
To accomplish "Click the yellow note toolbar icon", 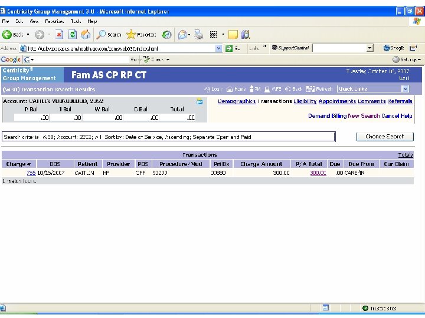I will point(233,35).
